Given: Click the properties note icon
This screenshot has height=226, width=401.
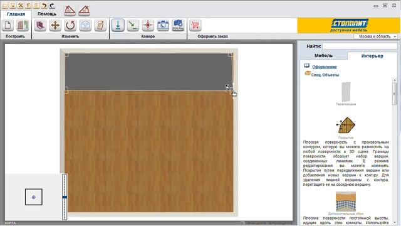Looking at the screenshot, I should click(100, 25).
